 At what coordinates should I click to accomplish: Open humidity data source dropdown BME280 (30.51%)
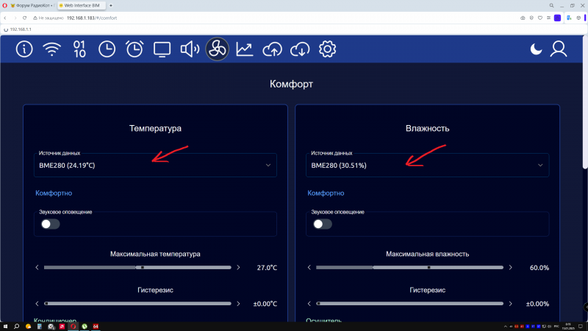pyautogui.click(x=428, y=165)
